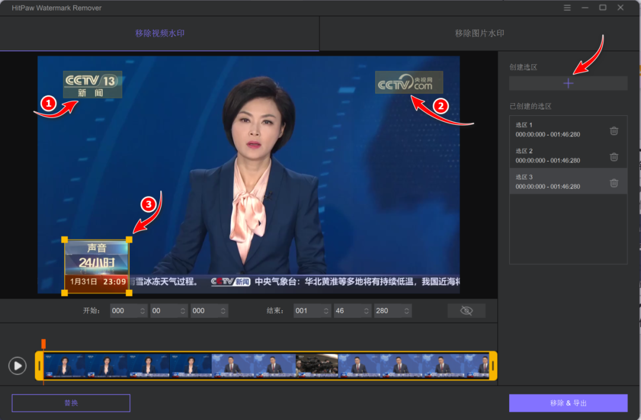
Task: Select 选区 1 in created selections list
Action: (x=568, y=130)
